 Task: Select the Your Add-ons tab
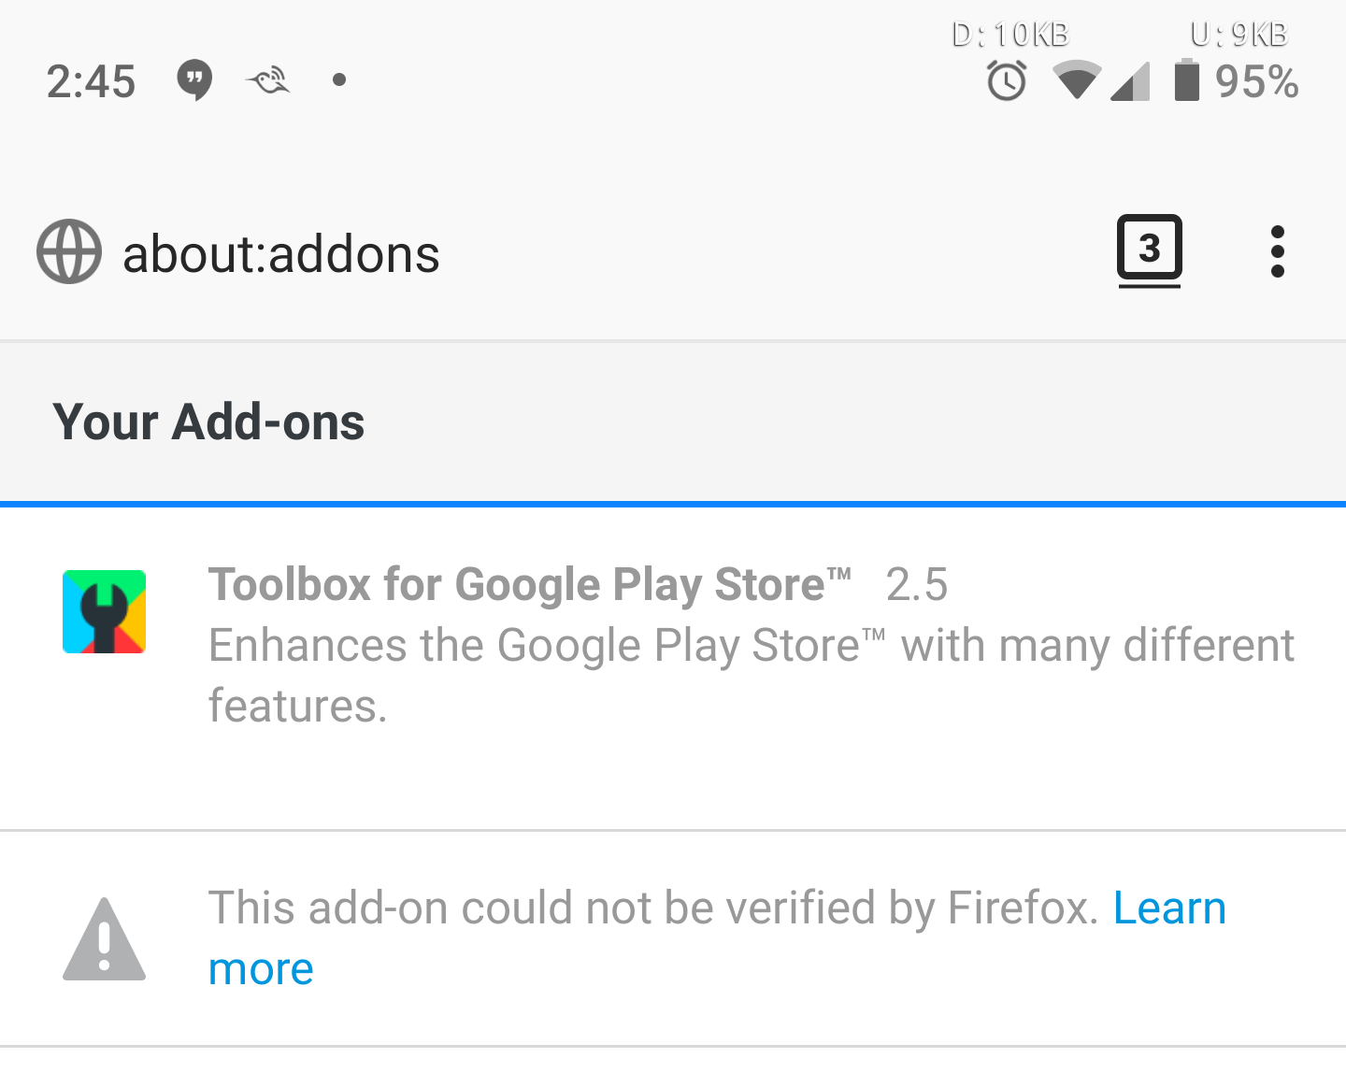pyautogui.click(x=208, y=422)
